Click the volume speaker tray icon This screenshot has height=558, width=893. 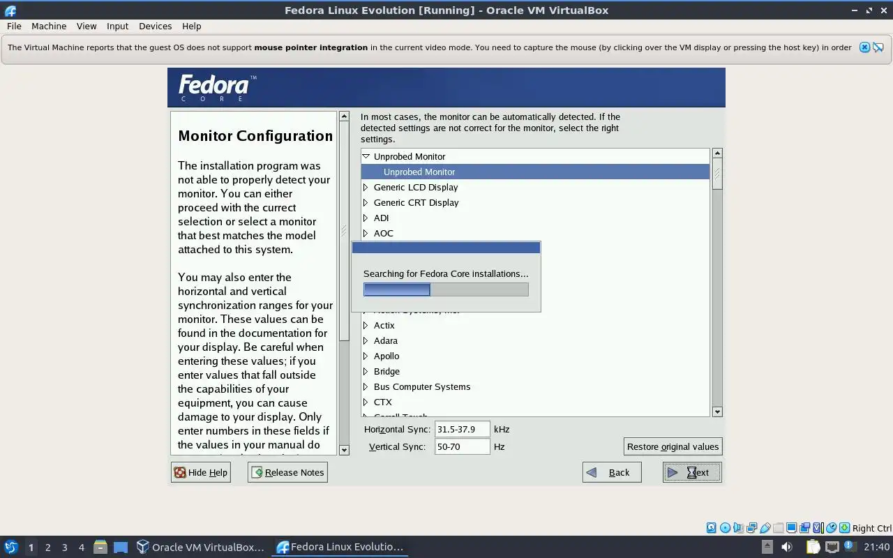coord(787,547)
